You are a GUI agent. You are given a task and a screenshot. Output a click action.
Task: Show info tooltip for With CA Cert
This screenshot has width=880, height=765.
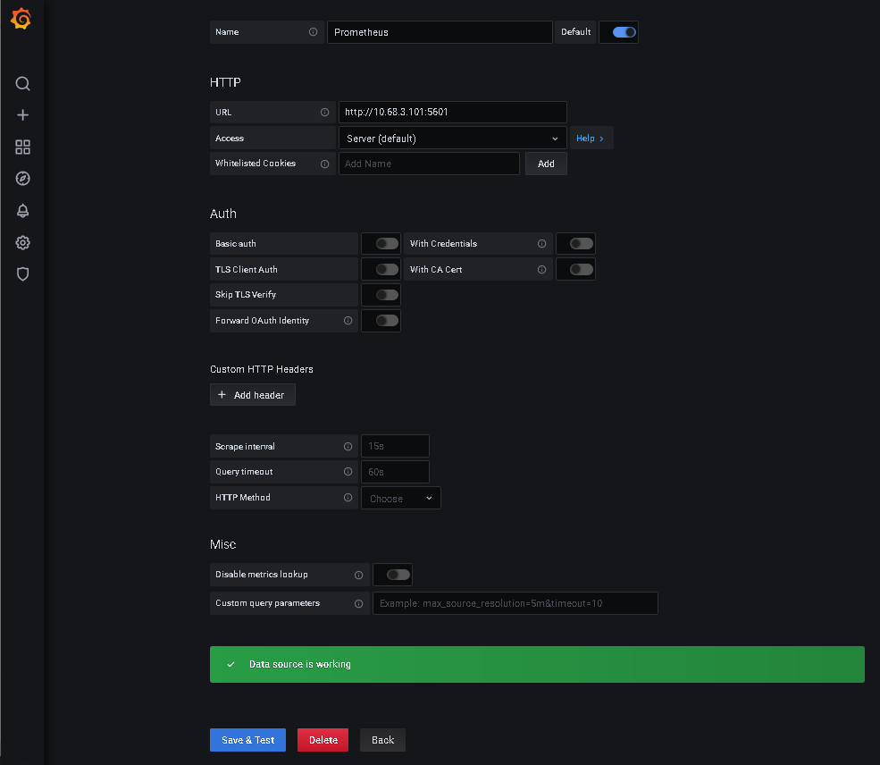pyautogui.click(x=541, y=269)
